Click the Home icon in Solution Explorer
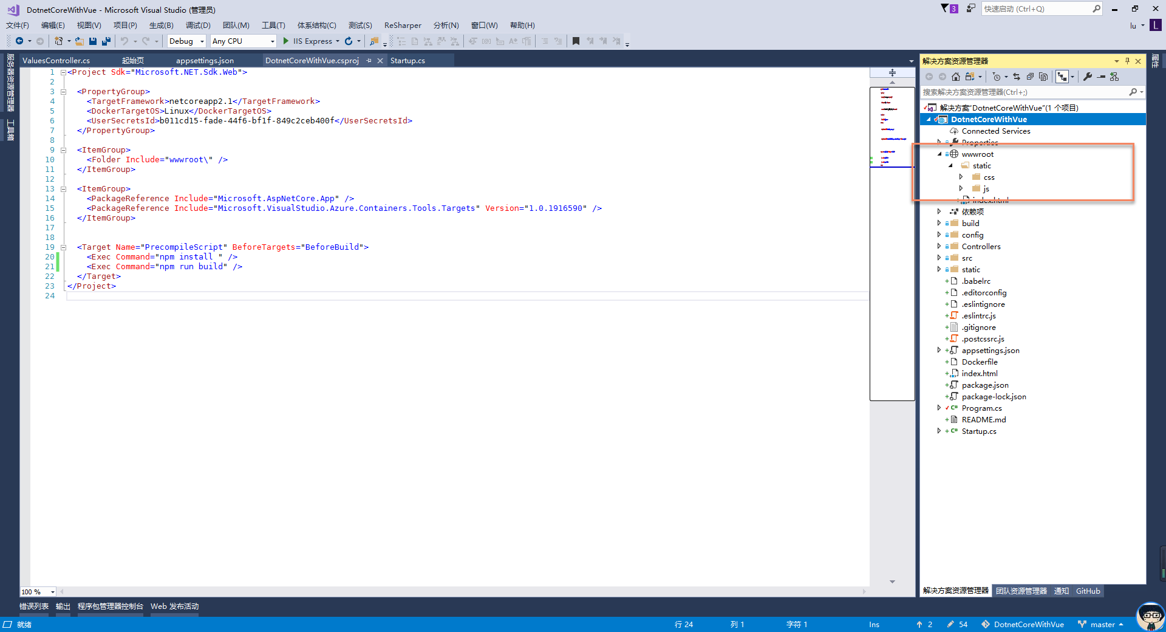 956,77
